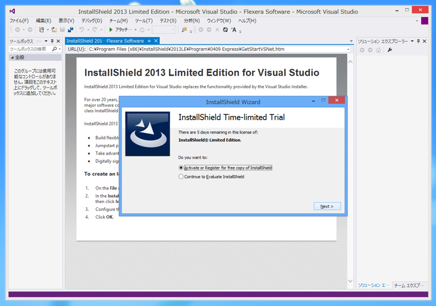Open the URL address history dropdown

pos(348,50)
